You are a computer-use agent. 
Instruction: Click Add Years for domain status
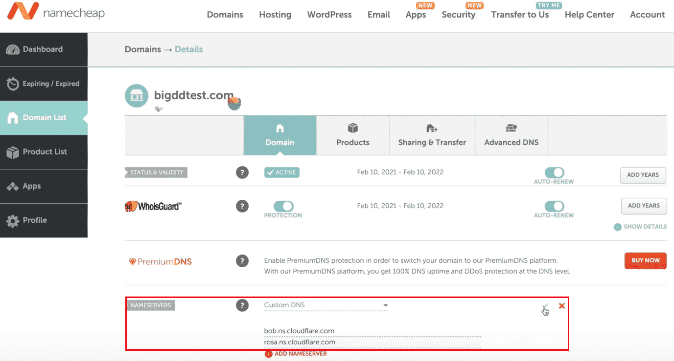643,175
